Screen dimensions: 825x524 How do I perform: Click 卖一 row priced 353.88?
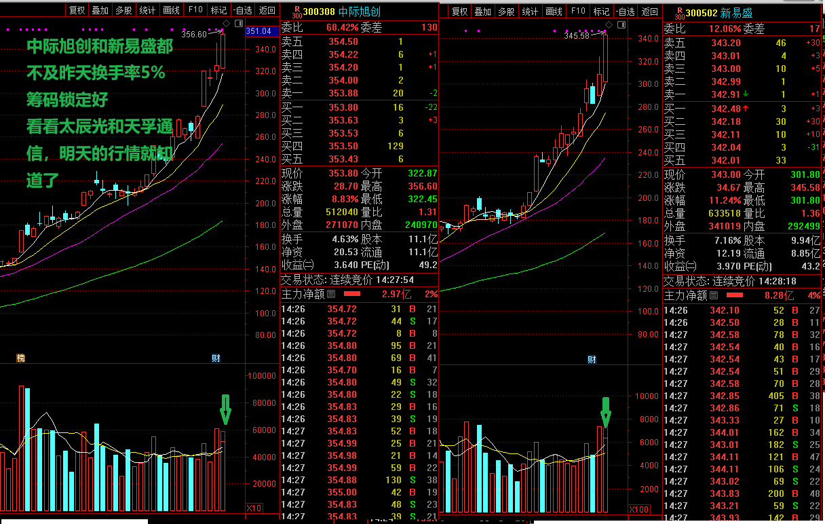click(x=360, y=93)
